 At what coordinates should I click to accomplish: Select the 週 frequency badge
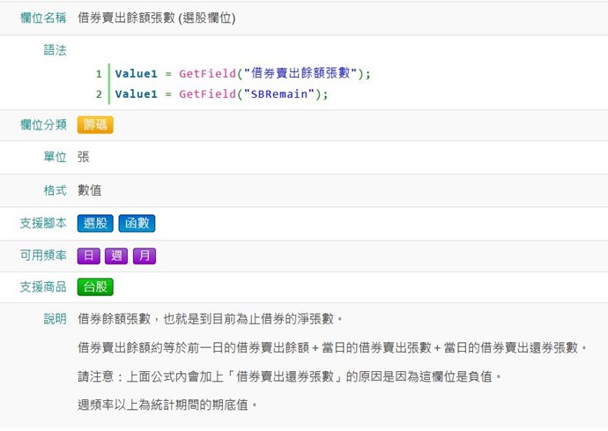(115, 256)
